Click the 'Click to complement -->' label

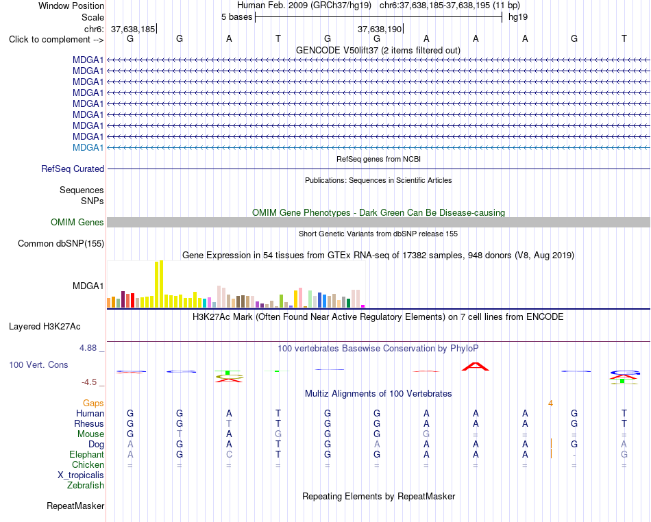(56, 40)
